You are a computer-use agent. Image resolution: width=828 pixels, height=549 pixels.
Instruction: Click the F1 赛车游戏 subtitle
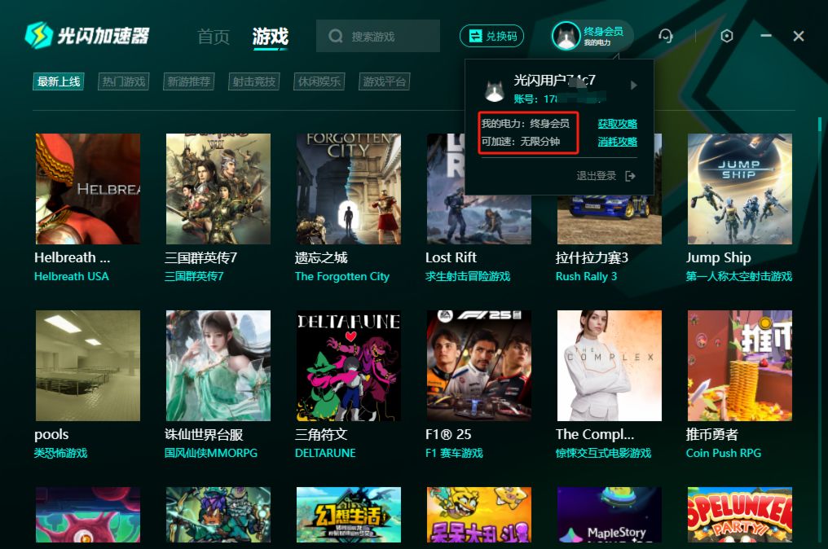pos(454,453)
